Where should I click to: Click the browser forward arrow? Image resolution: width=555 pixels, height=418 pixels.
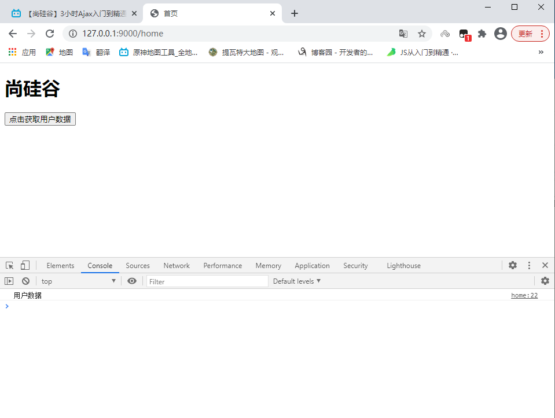coord(31,34)
